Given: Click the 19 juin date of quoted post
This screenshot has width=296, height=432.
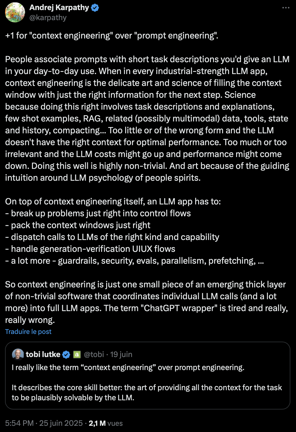Looking at the screenshot, I should click(x=121, y=354).
